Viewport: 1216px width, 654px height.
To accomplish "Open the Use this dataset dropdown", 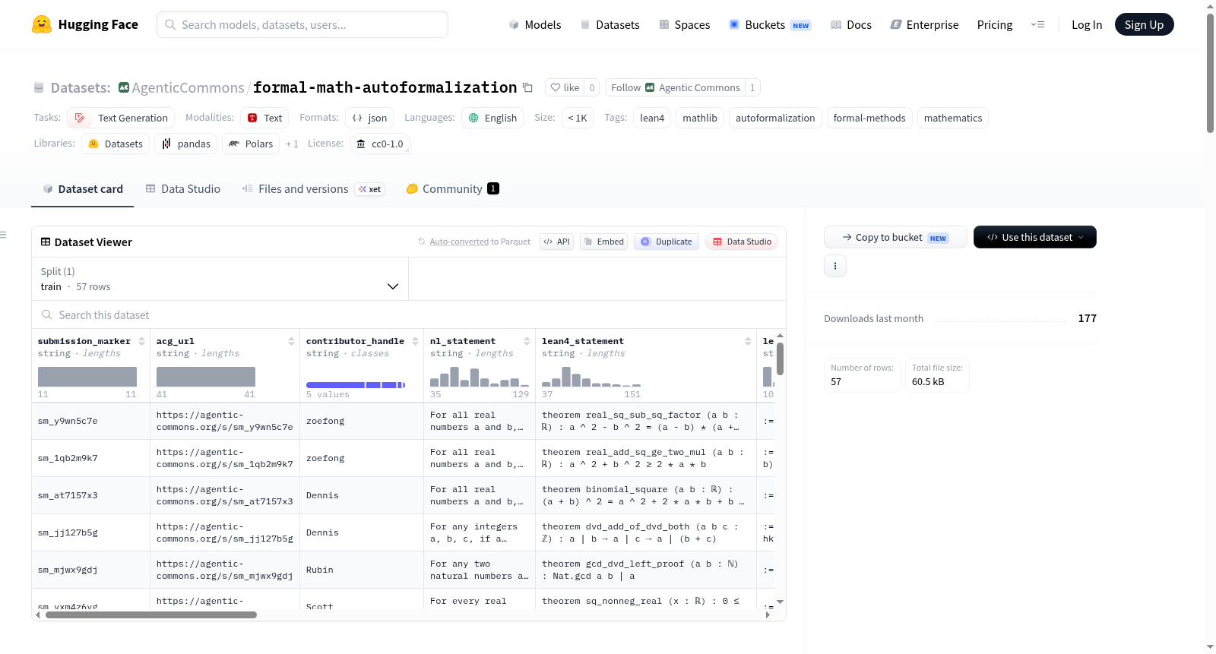I will click(1035, 237).
